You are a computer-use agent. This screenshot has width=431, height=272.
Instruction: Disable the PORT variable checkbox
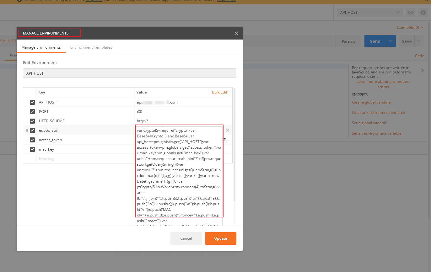(32, 111)
